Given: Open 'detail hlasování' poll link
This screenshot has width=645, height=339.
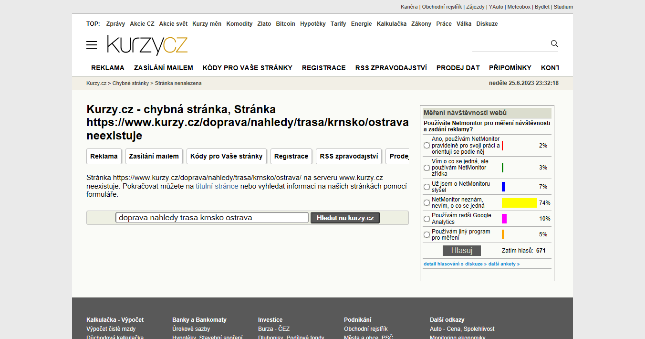Looking at the screenshot, I should click(443, 264).
